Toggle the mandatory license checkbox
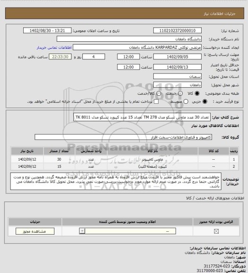This screenshot has height=273, width=248. click(216, 231)
